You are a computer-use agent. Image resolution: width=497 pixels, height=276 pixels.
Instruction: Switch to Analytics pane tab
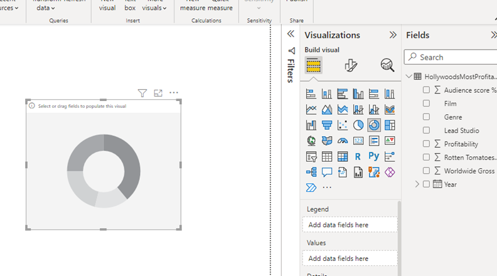click(387, 65)
